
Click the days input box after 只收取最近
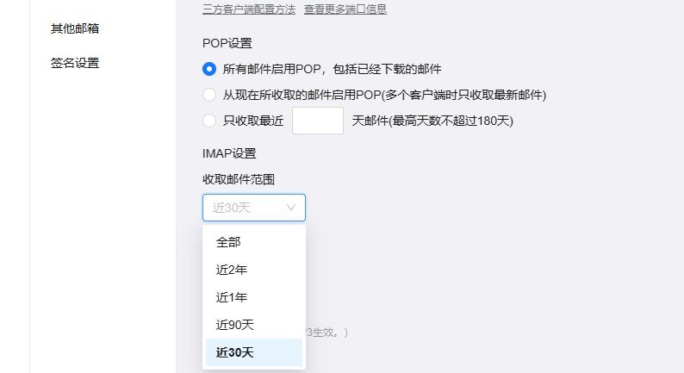[318, 121]
